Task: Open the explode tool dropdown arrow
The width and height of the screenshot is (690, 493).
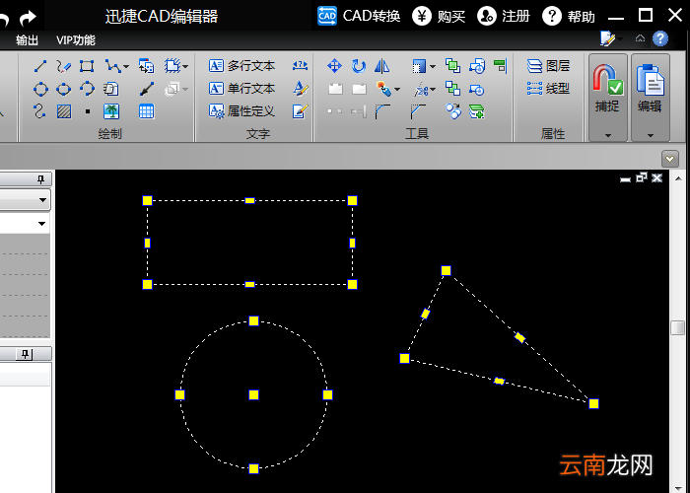Action: tap(397, 90)
